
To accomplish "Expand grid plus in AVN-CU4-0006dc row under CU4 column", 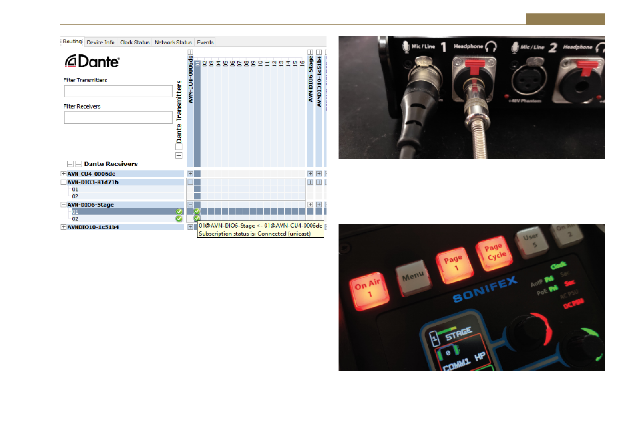I will click(191, 174).
